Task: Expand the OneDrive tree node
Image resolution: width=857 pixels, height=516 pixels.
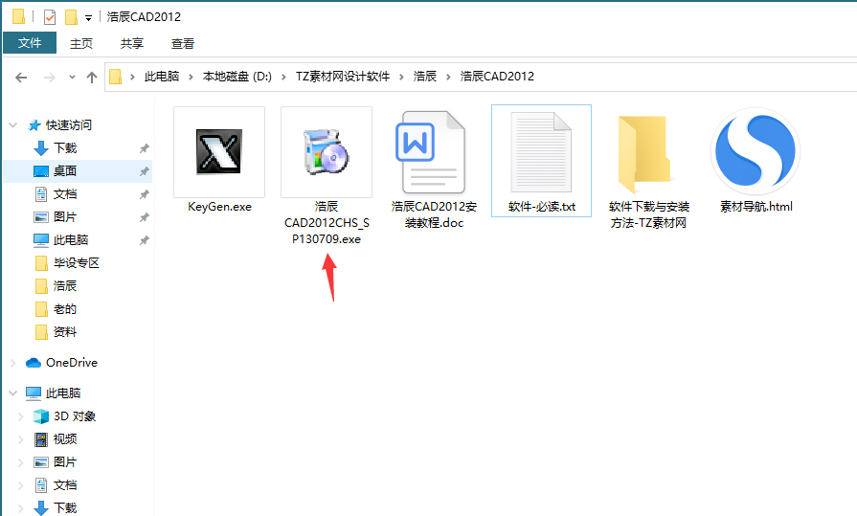Action: (x=13, y=363)
